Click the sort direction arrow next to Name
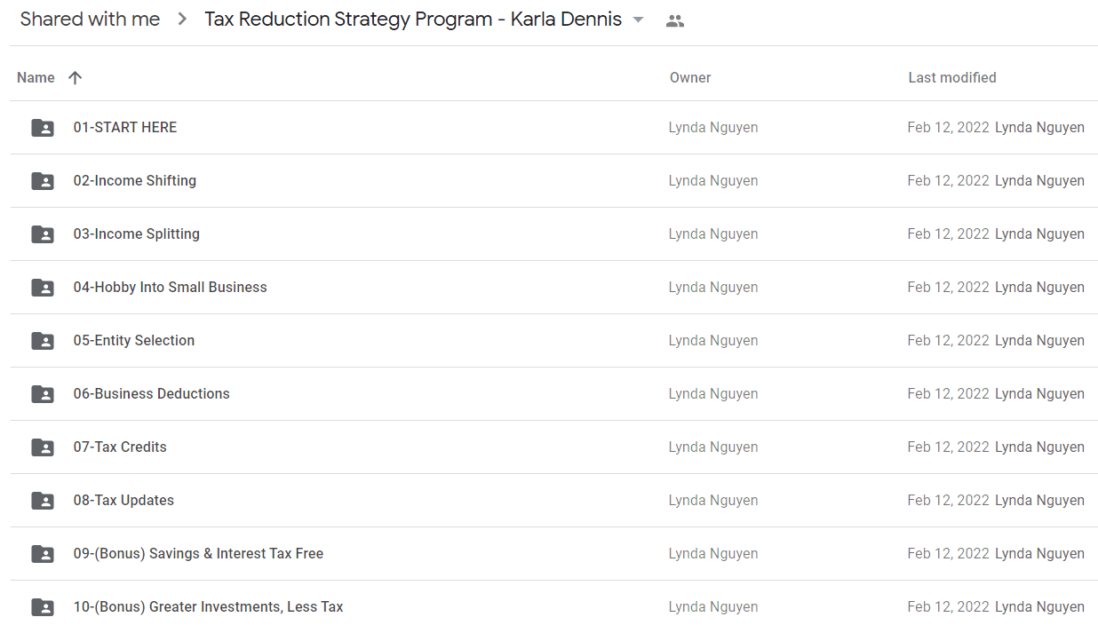Viewport: 1098px width, 633px height. (76, 77)
